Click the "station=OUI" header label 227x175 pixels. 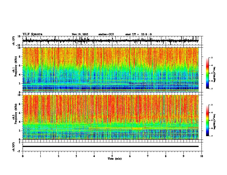pos(106,34)
